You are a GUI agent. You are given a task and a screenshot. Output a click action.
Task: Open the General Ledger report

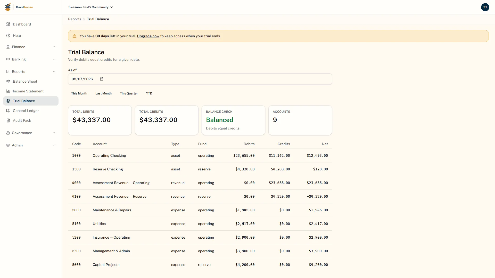click(x=31, y=111)
